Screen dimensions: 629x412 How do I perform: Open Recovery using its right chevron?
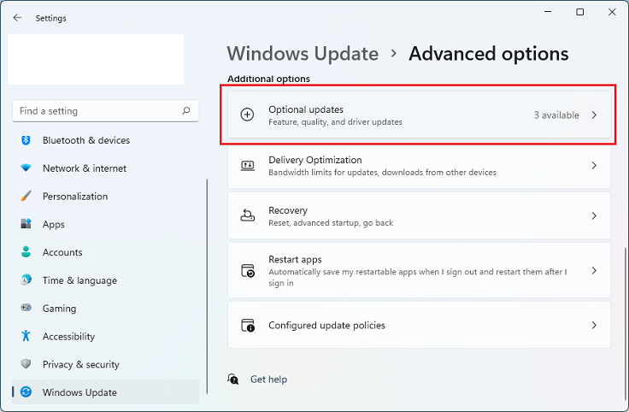click(594, 215)
